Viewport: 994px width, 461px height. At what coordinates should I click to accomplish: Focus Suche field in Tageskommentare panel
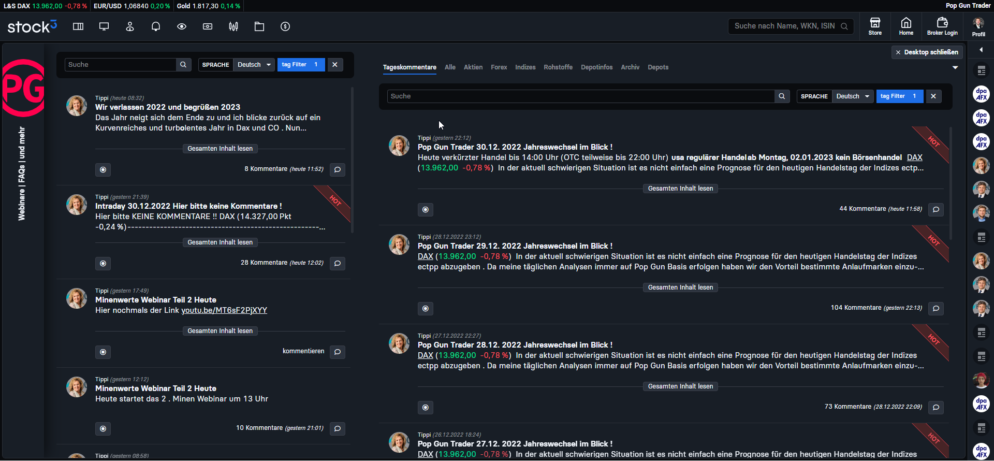[580, 96]
